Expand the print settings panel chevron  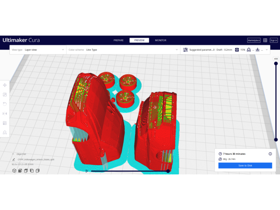(267, 50)
